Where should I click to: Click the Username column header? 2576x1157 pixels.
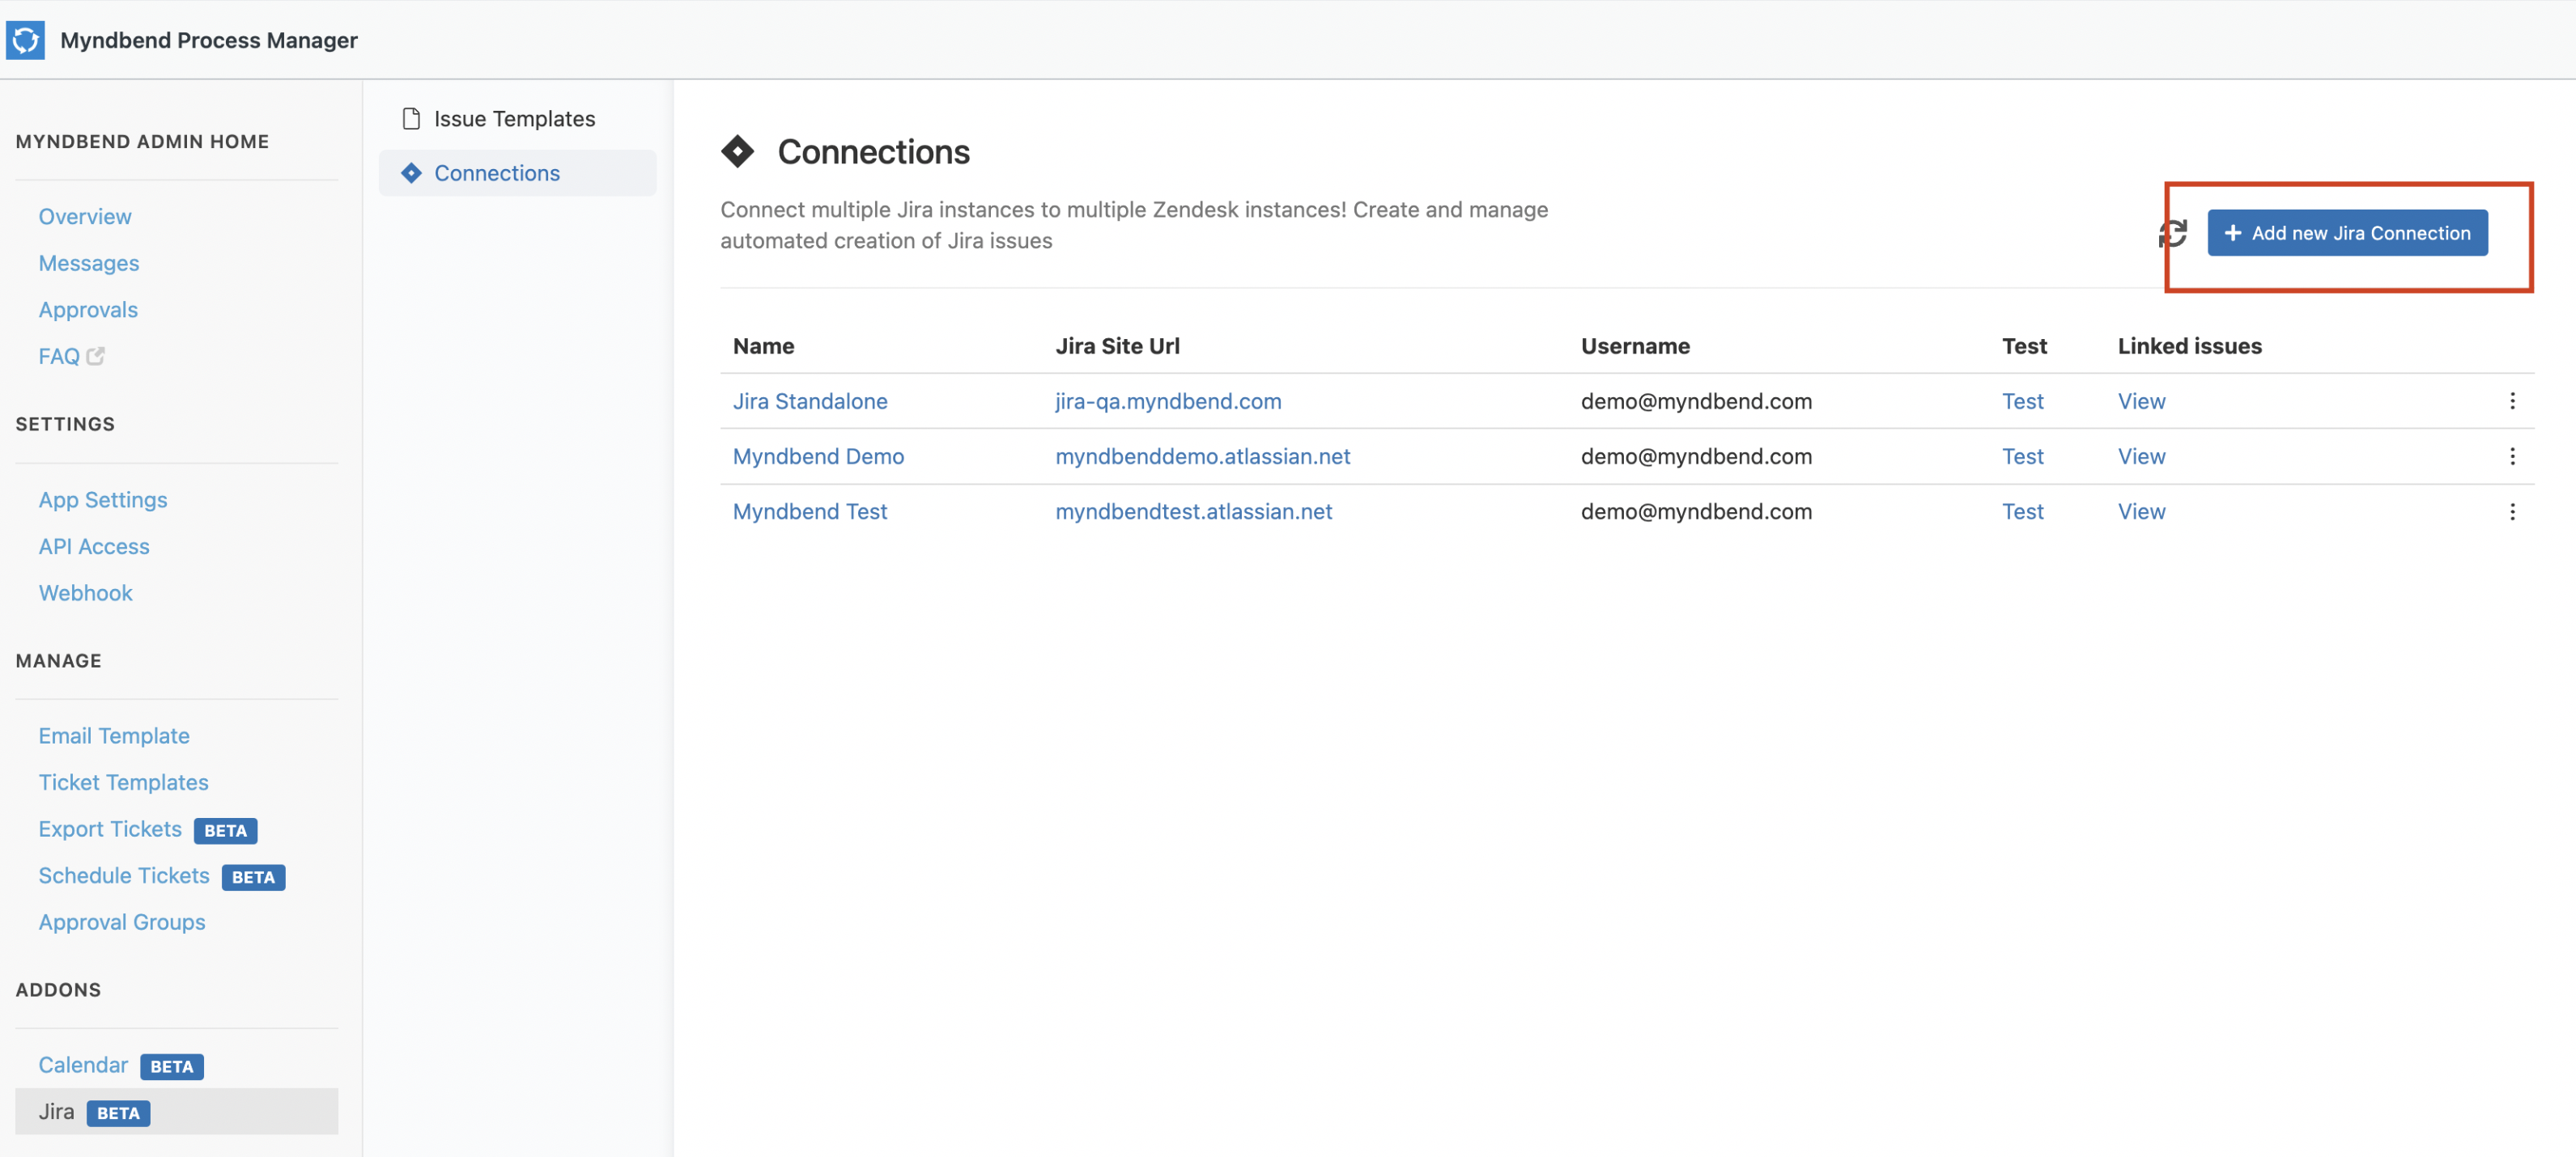[x=1635, y=345]
